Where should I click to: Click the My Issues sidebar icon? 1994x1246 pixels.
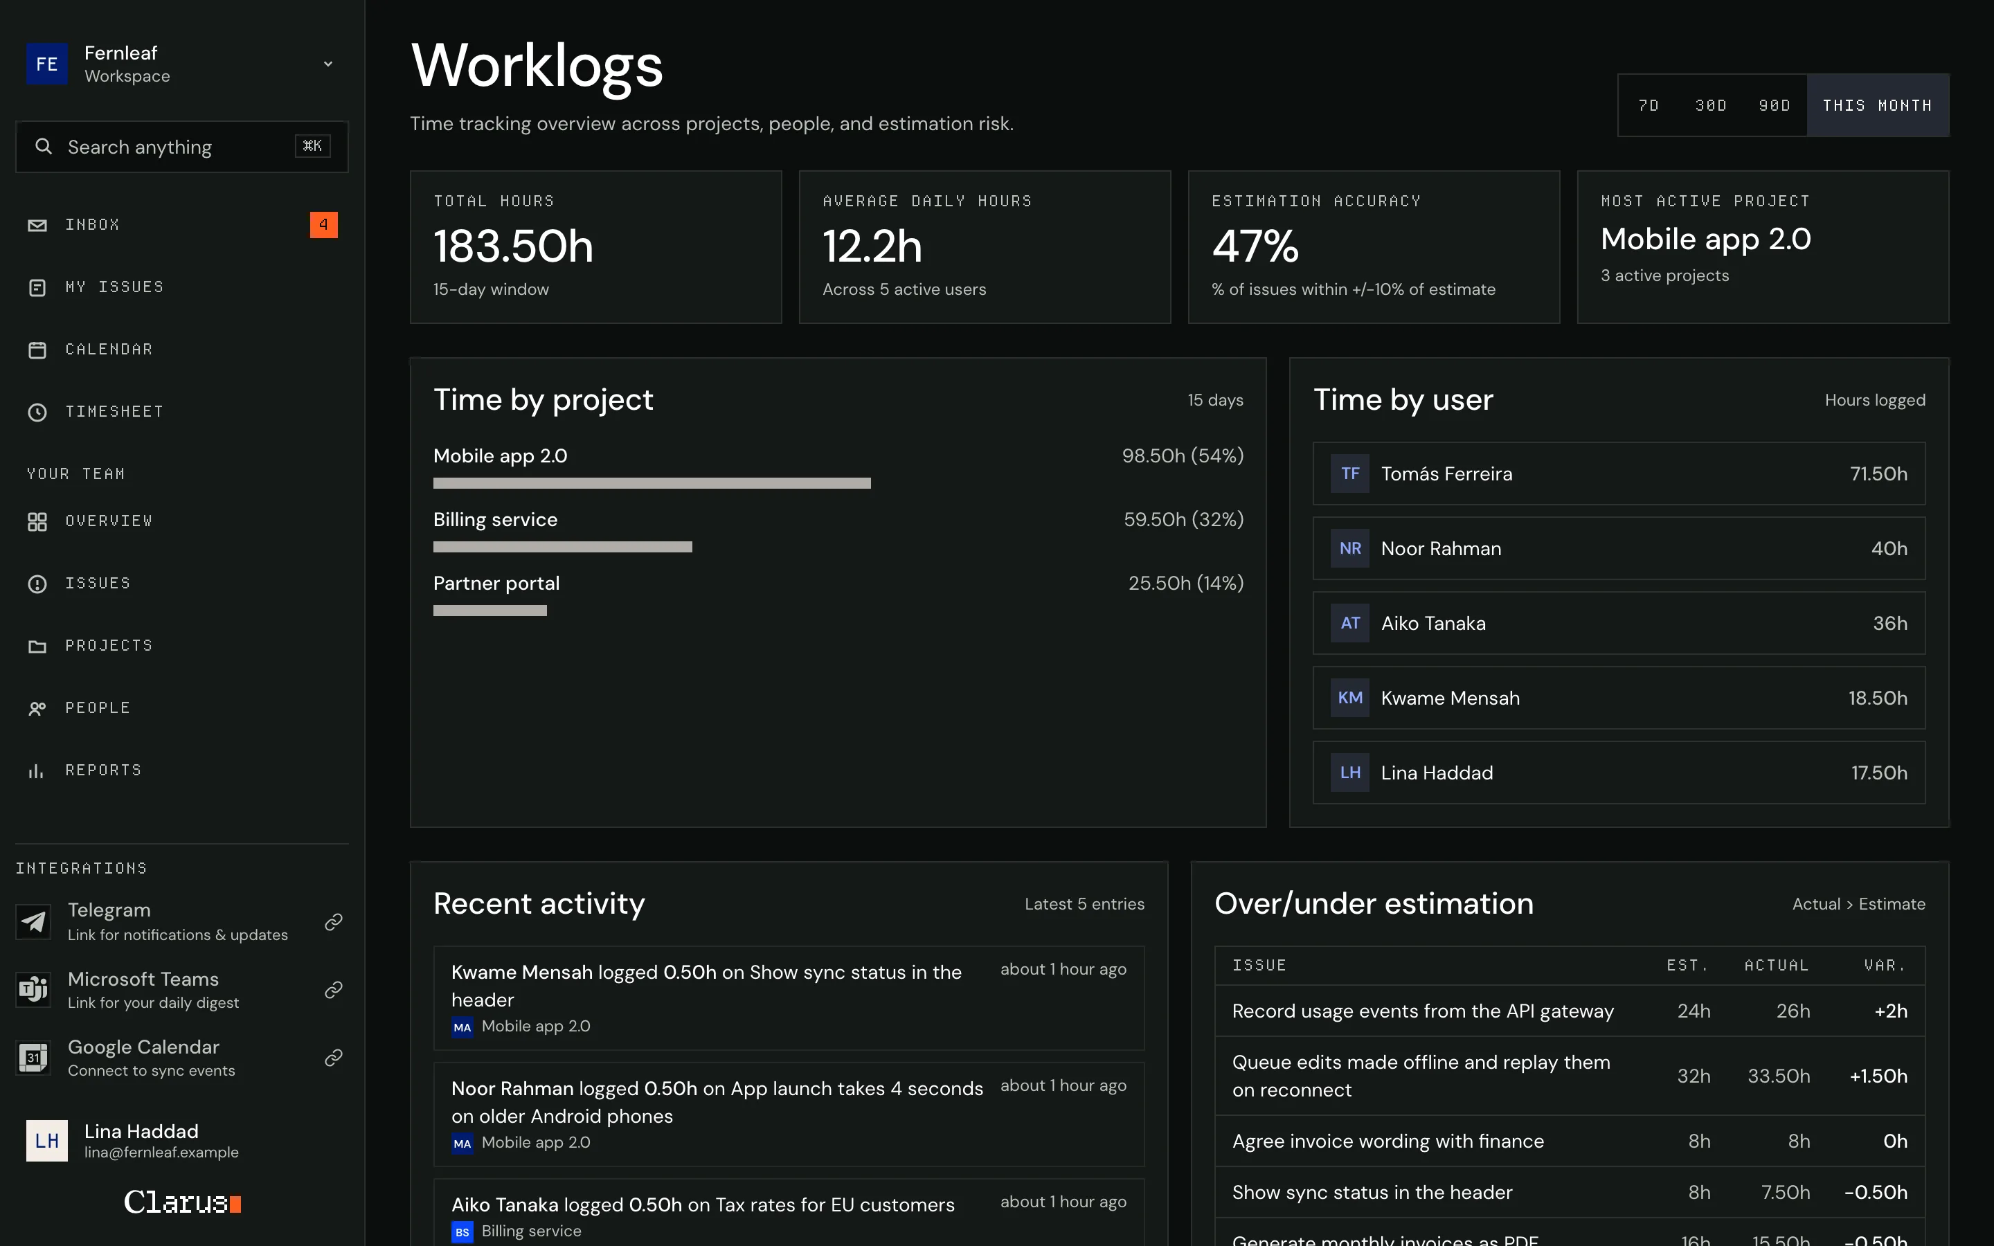click(37, 287)
